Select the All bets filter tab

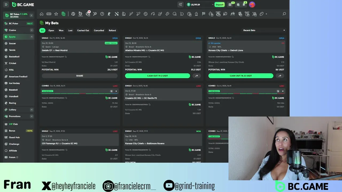pyautogui.click(x=42, y=30)
